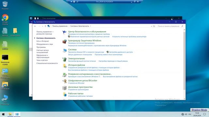This screenshot has height=117, width=209.
Task: Open the Дисковые пространства heading
Action: point(80,87)
